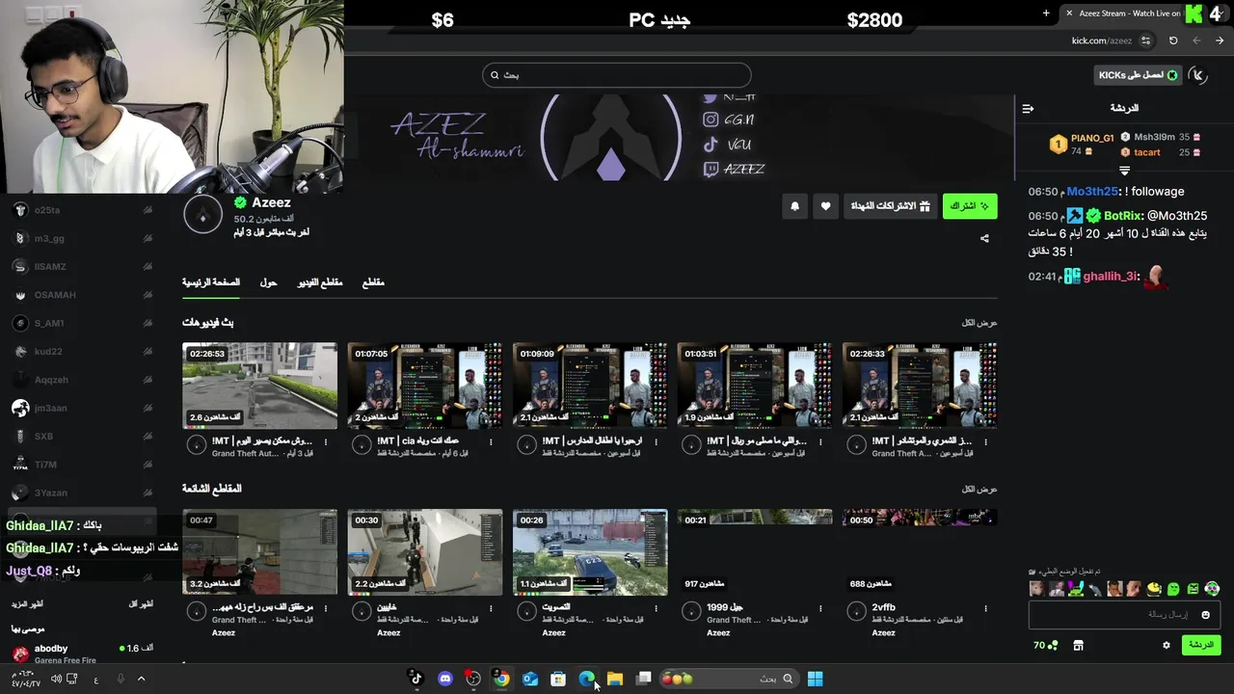Show all popular clips link
Screen dimensions: 1234x694
(979, 489)
